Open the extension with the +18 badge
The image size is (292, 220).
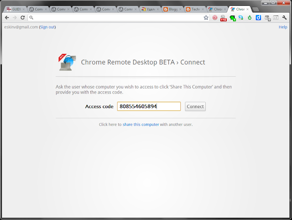click(223, 18)
